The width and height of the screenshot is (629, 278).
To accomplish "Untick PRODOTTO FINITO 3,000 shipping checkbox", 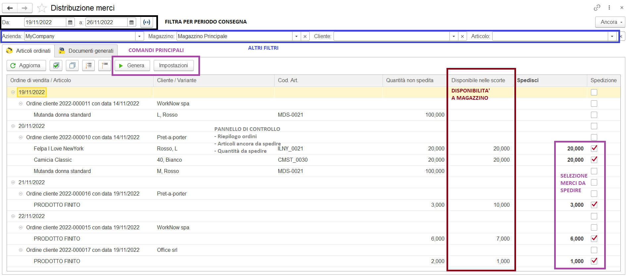I will point(594,205).
